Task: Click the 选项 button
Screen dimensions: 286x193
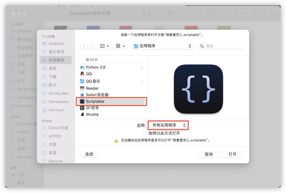Action: (x=89, y=154)
